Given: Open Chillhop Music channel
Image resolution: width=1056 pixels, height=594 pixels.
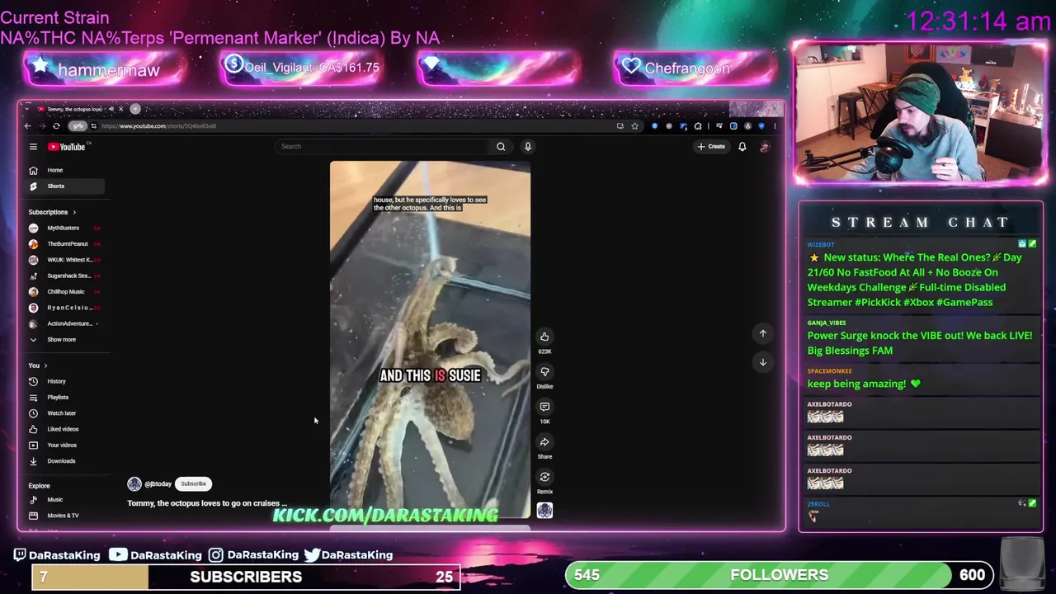Looking at the screenshot, I should [x=65, y=292].
